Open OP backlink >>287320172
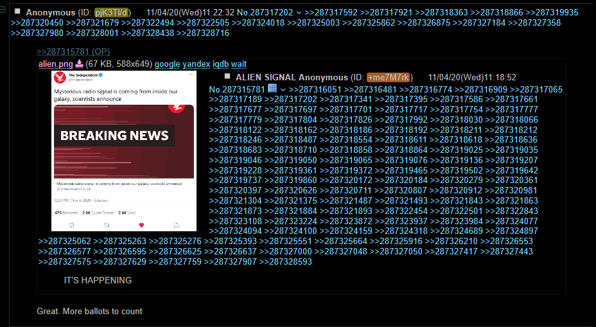The height and width of the screenshot is (327, 596). click(x=346, y=181)
